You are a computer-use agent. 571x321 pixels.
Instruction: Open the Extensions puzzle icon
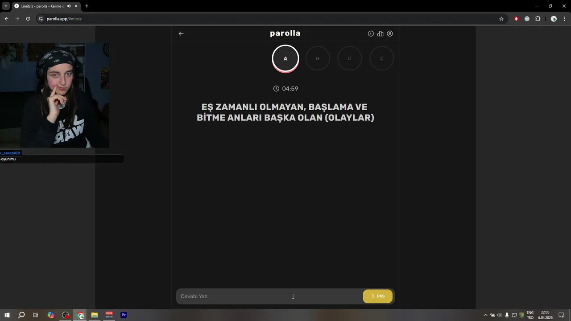tap(538, 19)
